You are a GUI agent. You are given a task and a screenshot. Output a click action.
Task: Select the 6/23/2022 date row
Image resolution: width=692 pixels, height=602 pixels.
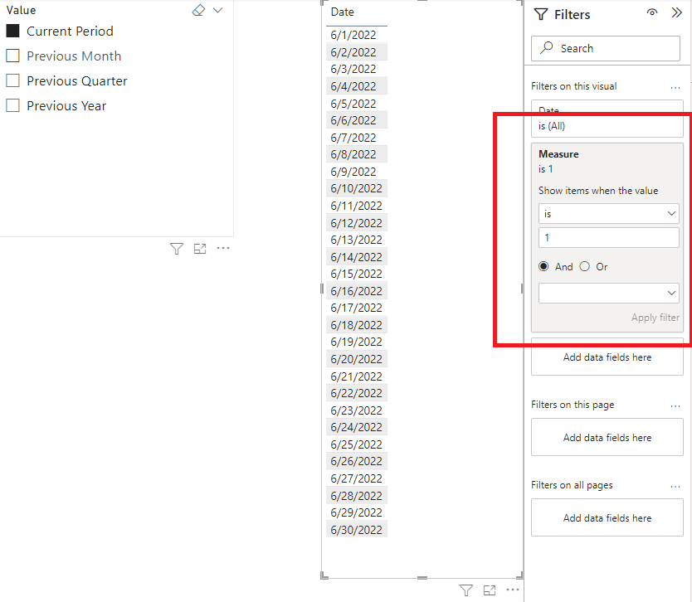point(357,410)
